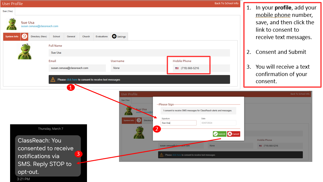Viewport: 323px width, 182px height.
Task: Open the Directory (New) tab
Action: coord(39,36)
